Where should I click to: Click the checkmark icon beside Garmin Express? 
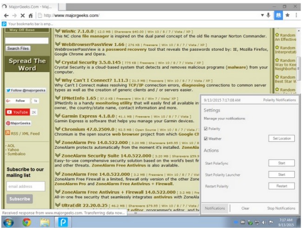58,116
